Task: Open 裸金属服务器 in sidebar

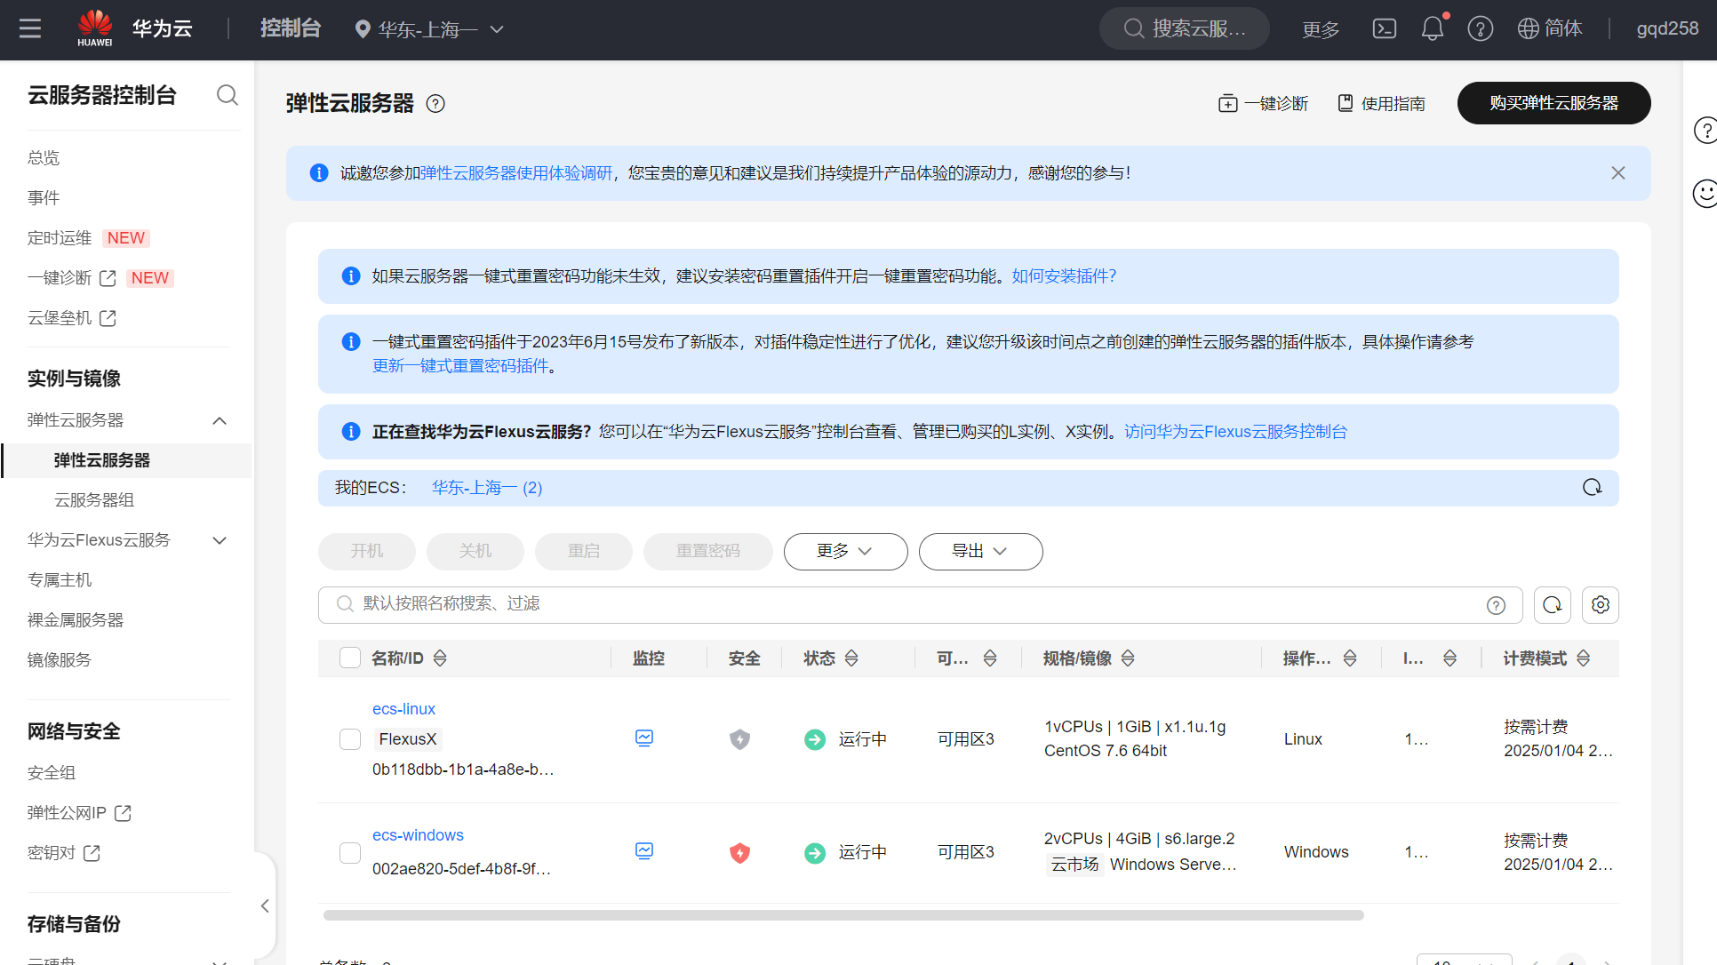Action: click(76, 620)
